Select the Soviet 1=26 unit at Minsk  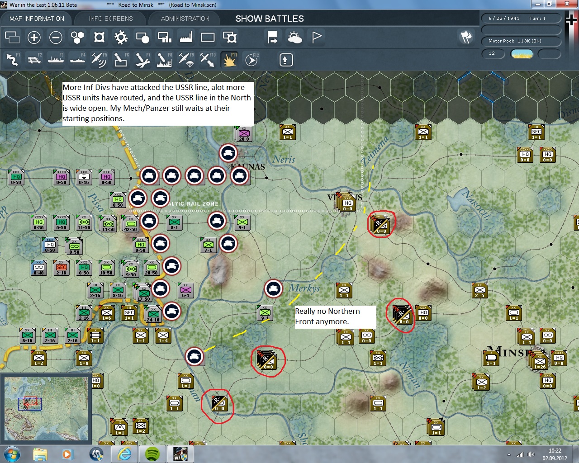pos(540,361)
